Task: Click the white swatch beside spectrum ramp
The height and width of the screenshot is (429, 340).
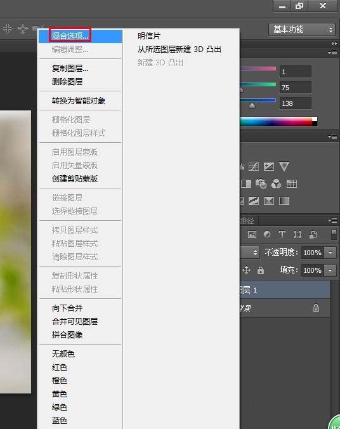Action: pos(315,119)
